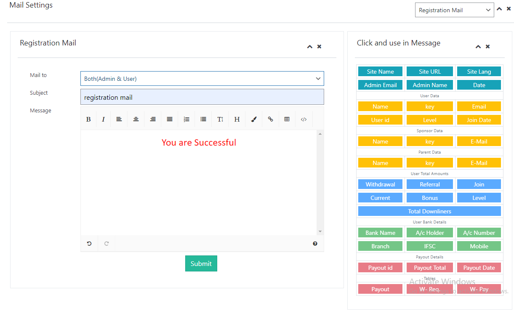Insert a table into the message

tap(287, 119)
